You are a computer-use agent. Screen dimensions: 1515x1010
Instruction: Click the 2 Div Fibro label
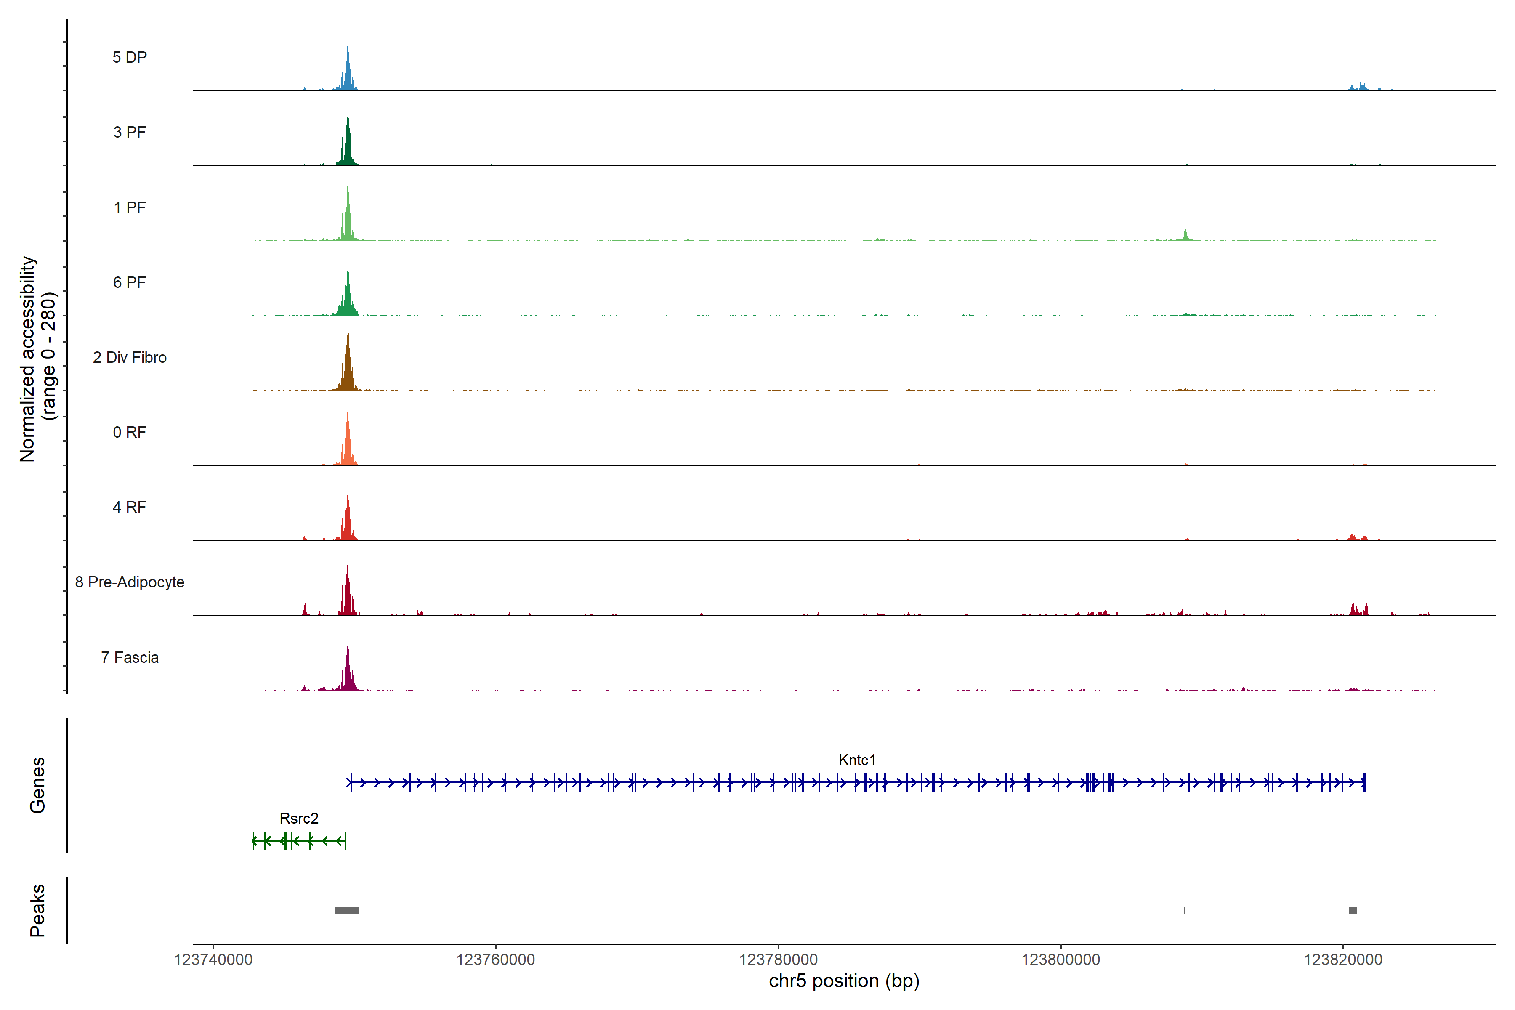pos(130,357)
